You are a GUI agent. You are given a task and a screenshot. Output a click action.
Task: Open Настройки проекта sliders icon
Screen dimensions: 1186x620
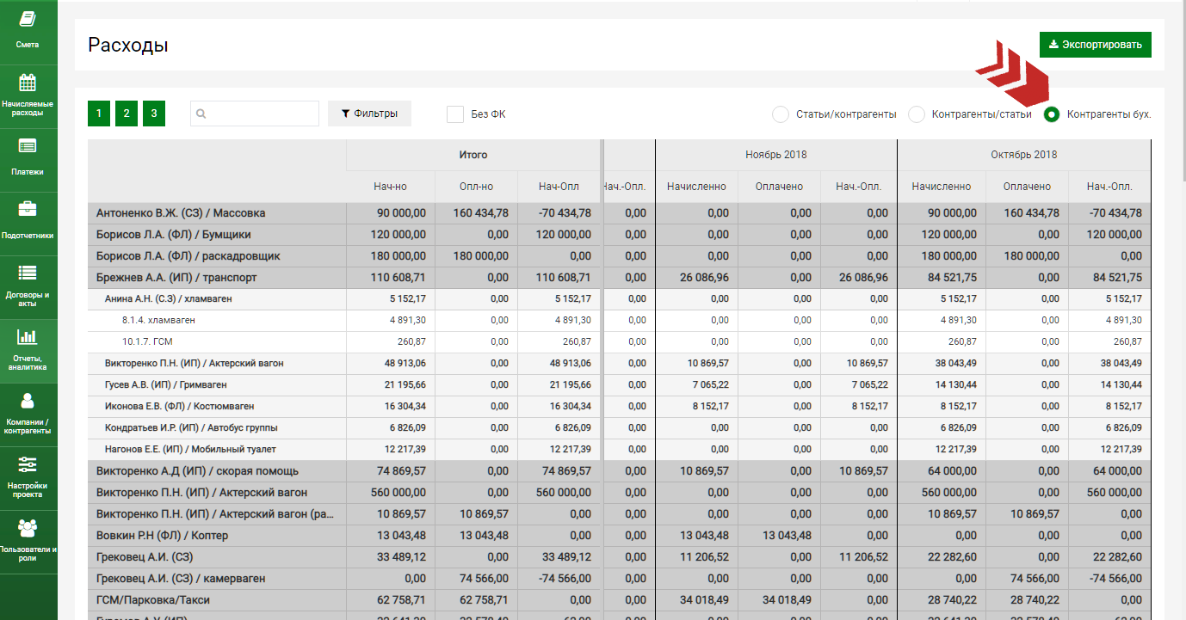pyautogui.click(x=28, y=464)
